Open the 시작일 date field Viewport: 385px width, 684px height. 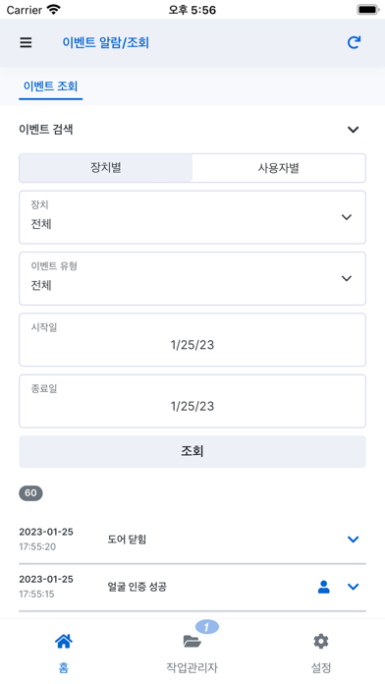click(x=192, y=340)
